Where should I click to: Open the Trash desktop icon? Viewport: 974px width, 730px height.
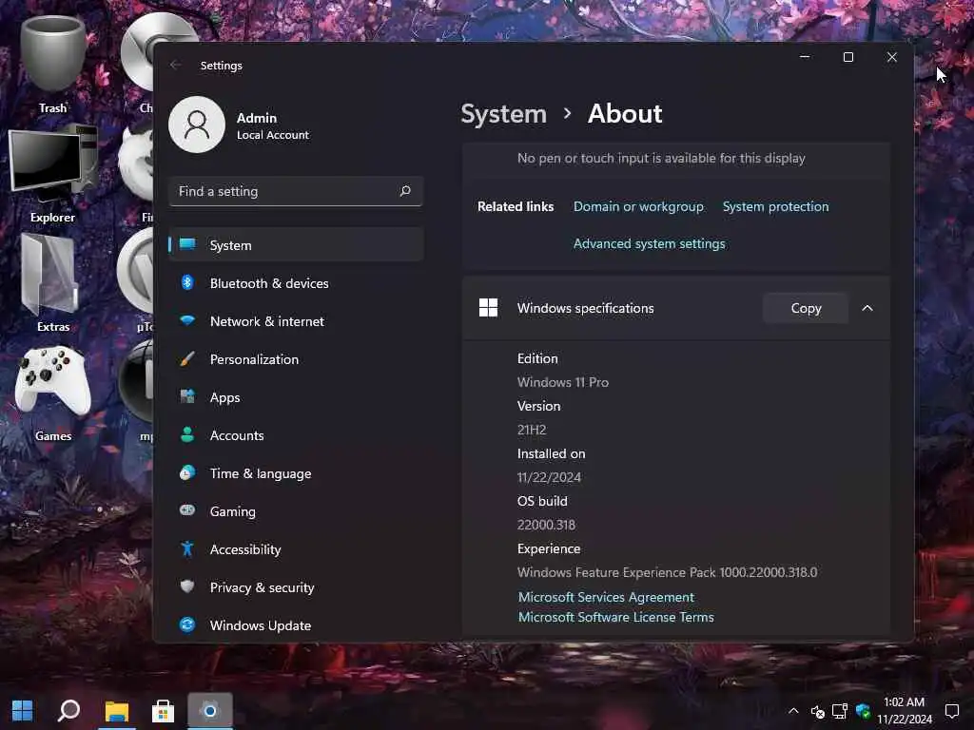[x=53, y=65]
